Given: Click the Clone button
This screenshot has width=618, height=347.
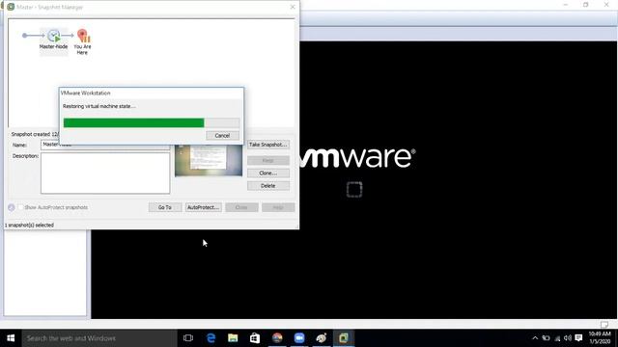Looking at the screenshot, I should [x=268, y=173].
